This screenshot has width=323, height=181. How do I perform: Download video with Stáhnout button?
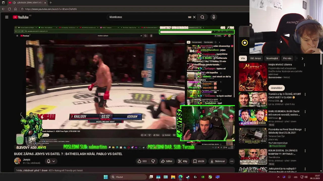218,161
